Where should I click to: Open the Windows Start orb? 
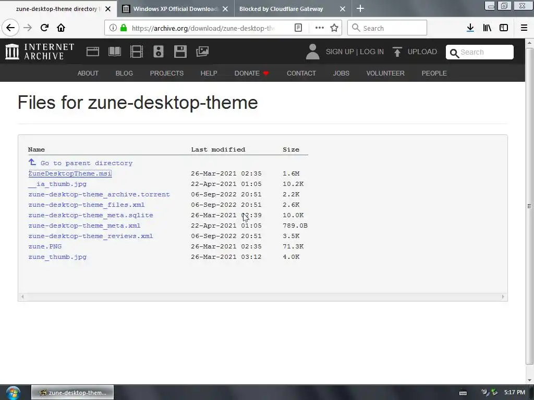click(x=13, y=393)
